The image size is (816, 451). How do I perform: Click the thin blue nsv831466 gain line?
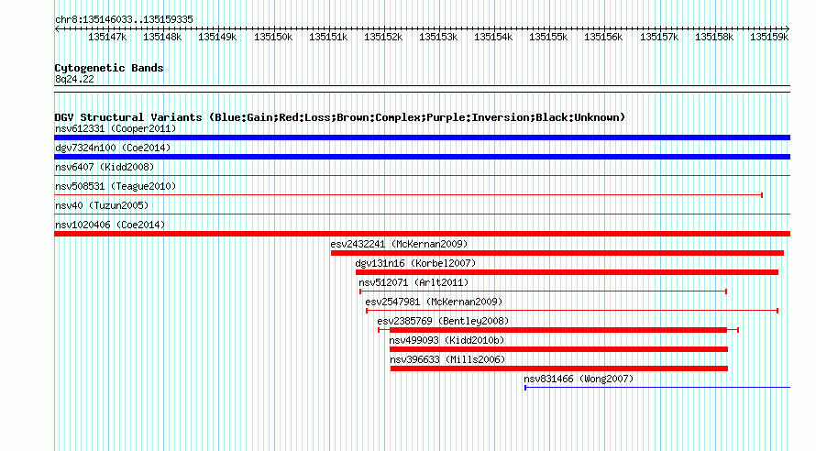[x=657, y=388]
